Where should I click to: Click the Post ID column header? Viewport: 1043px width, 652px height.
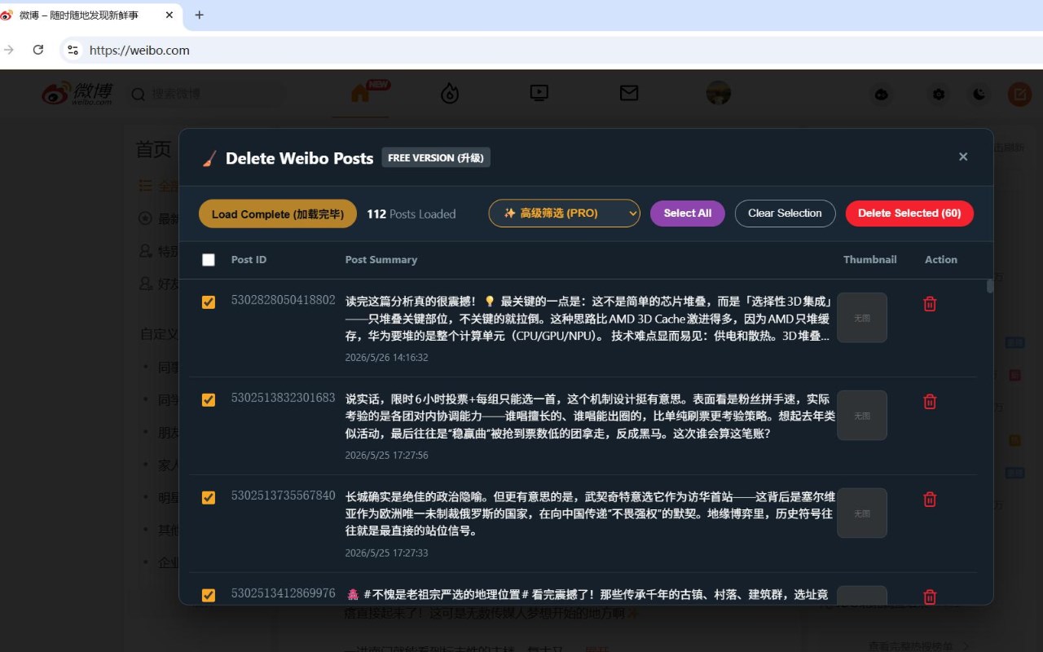(249, 260)
